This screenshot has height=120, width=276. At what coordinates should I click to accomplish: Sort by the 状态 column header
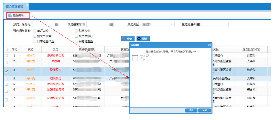point(31,49)
